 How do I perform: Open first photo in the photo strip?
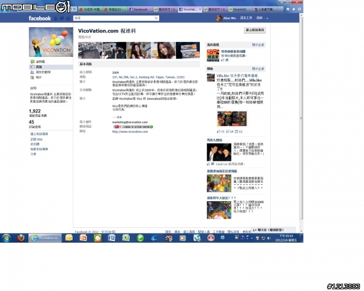[x=90, y=50]
